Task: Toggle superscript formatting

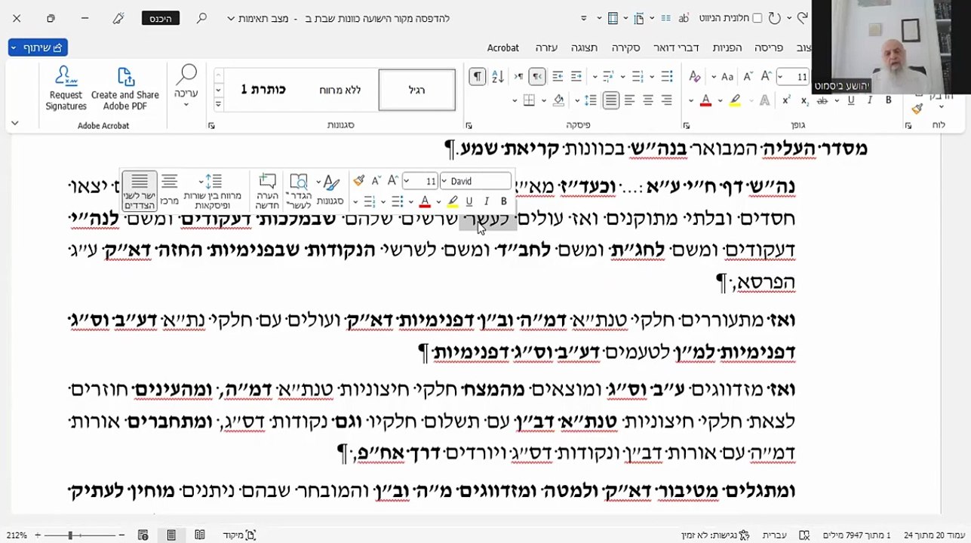Action: 786,100
